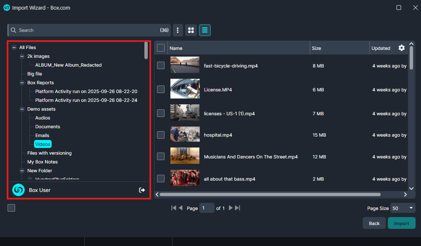
Task: Check the box for hospital.mp4
Action: coord(161,135)
